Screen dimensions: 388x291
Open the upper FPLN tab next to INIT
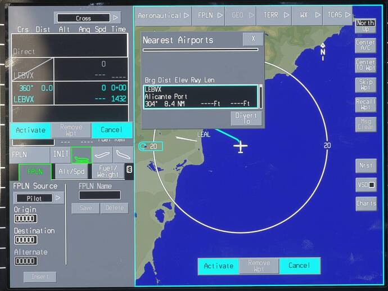click(29, 155)
